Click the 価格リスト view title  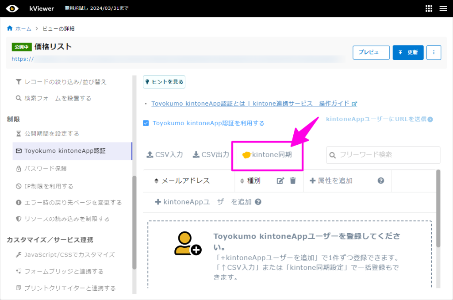(53, 46)
